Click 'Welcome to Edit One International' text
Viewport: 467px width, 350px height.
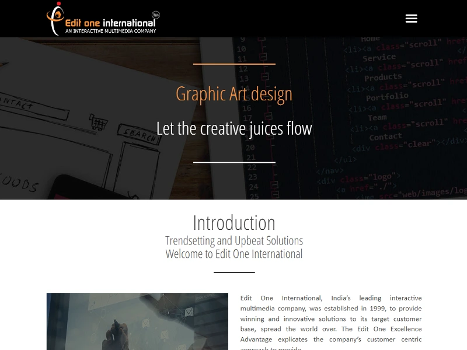(x=233, y=254)
